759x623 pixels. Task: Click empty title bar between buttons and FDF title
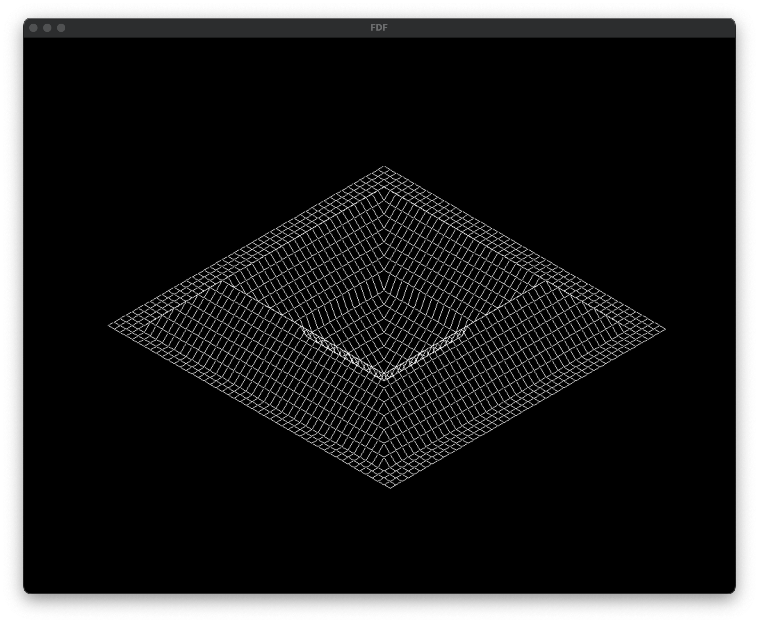coord(215,28)
